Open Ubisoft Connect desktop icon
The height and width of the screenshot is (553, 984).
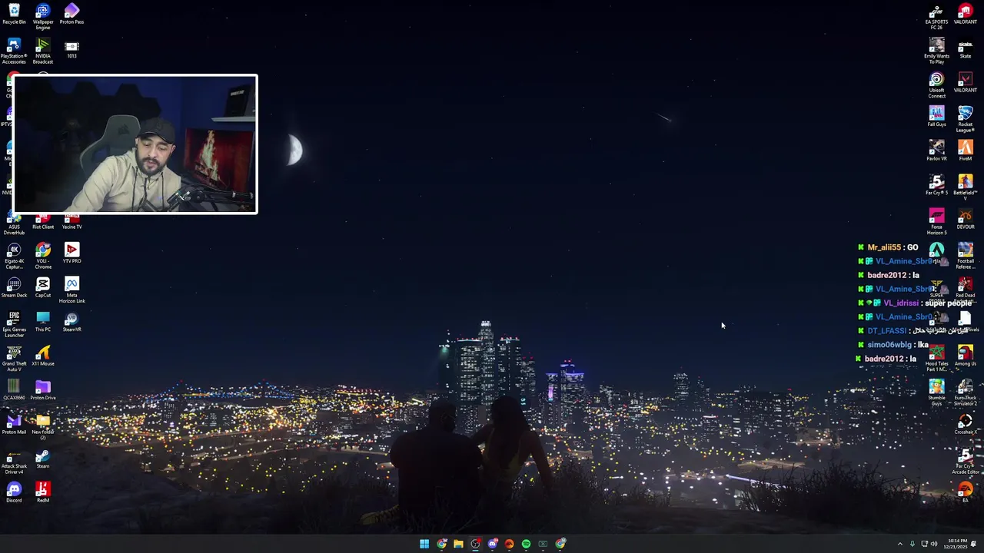(936, 85)
